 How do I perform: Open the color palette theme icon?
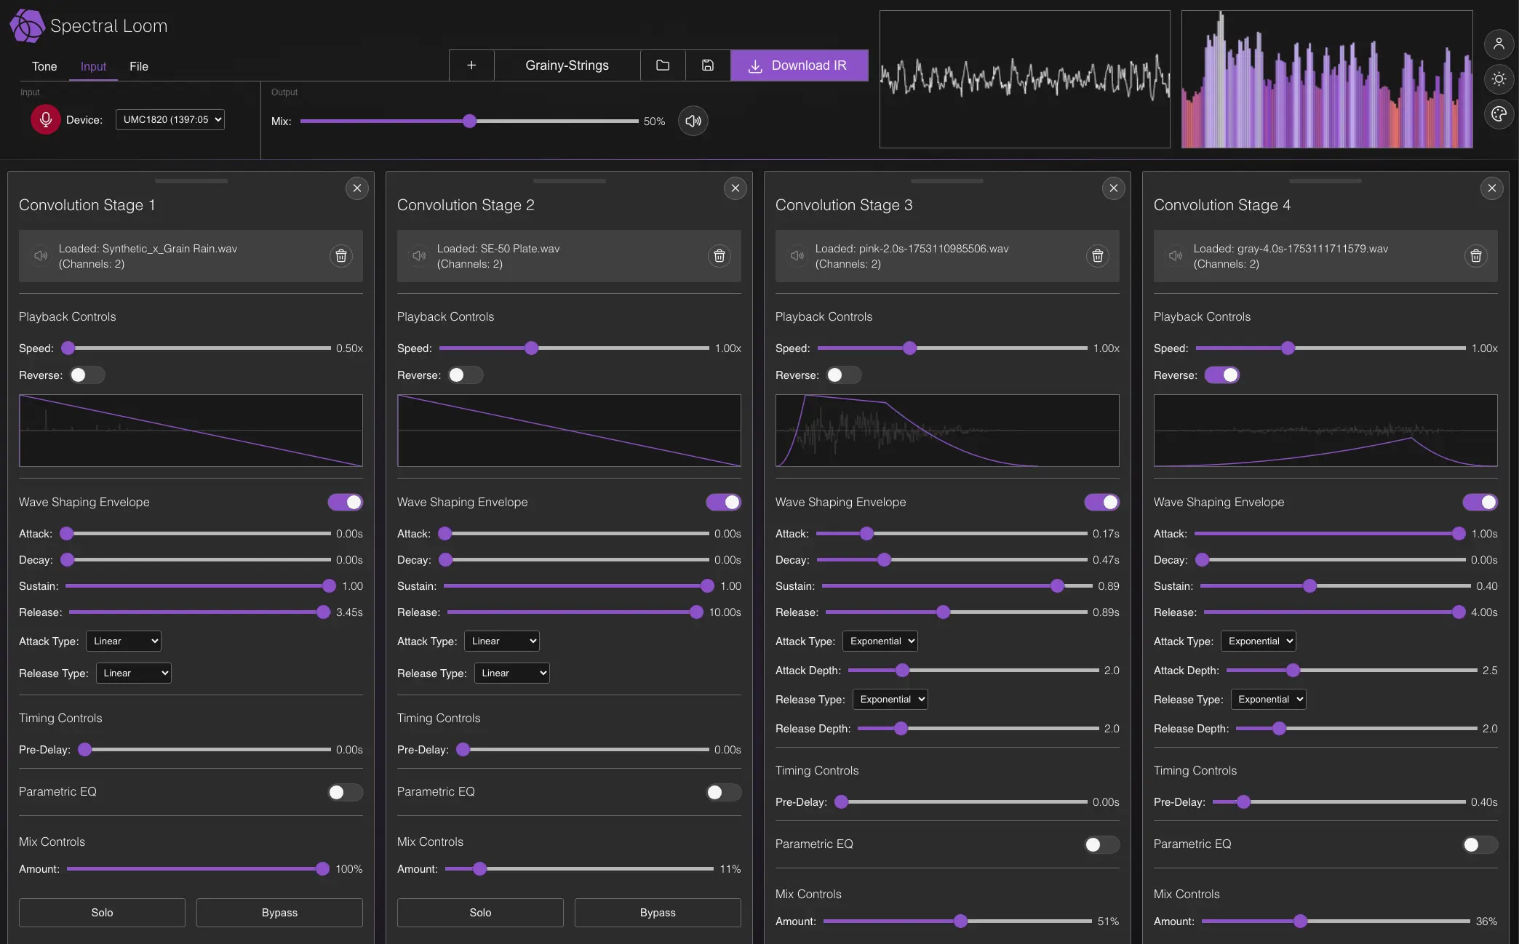(x=1499, y=114)
